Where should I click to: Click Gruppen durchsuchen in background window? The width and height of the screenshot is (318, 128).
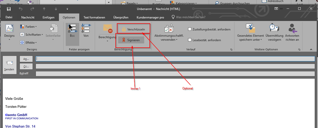coord(233,3)
